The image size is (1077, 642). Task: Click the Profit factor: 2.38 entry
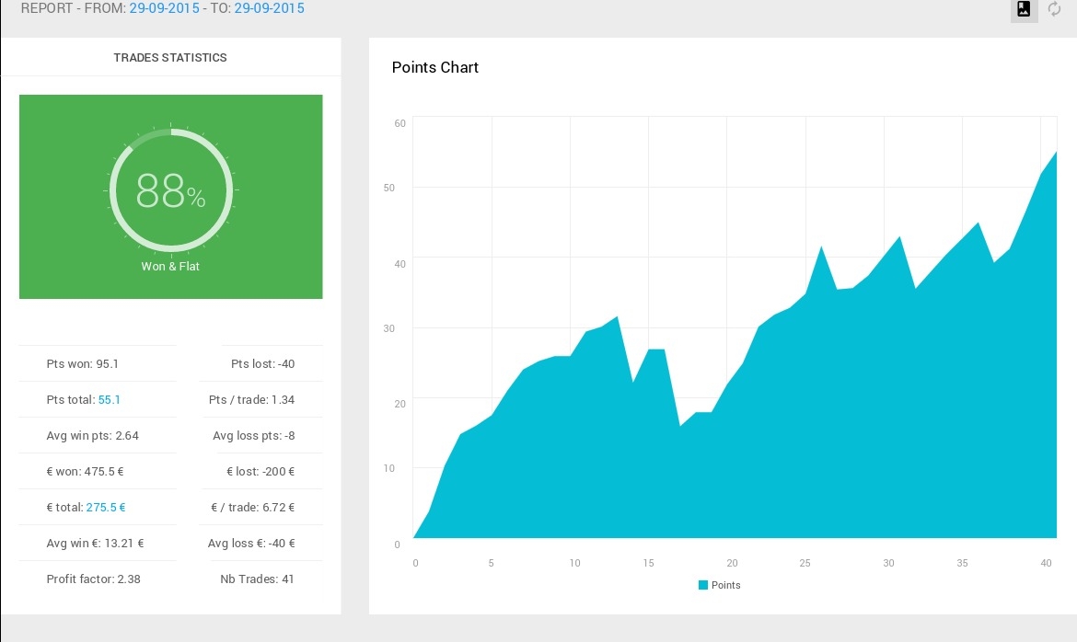tap(93, 579)
